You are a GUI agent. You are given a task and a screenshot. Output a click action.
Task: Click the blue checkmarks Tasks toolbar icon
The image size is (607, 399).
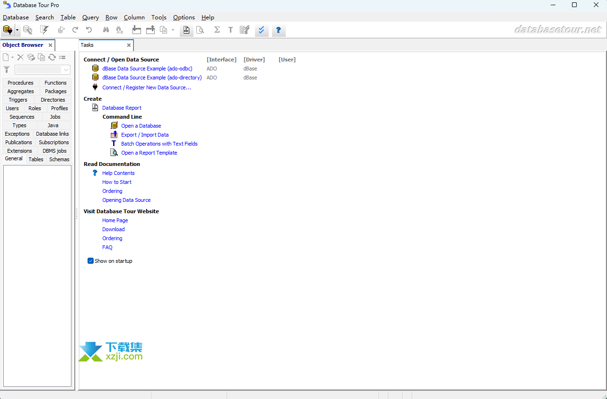(x=261, y=30)
